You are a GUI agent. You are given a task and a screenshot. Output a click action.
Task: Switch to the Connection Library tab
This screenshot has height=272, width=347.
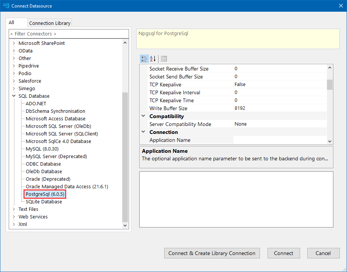[x=50, y=23]
